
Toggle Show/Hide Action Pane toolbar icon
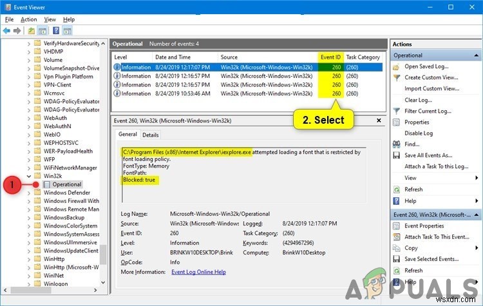tap(67, 30)
